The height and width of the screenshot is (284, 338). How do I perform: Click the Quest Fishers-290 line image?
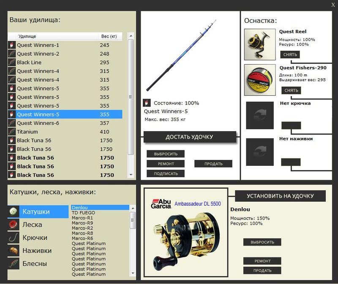coord(260,80)
